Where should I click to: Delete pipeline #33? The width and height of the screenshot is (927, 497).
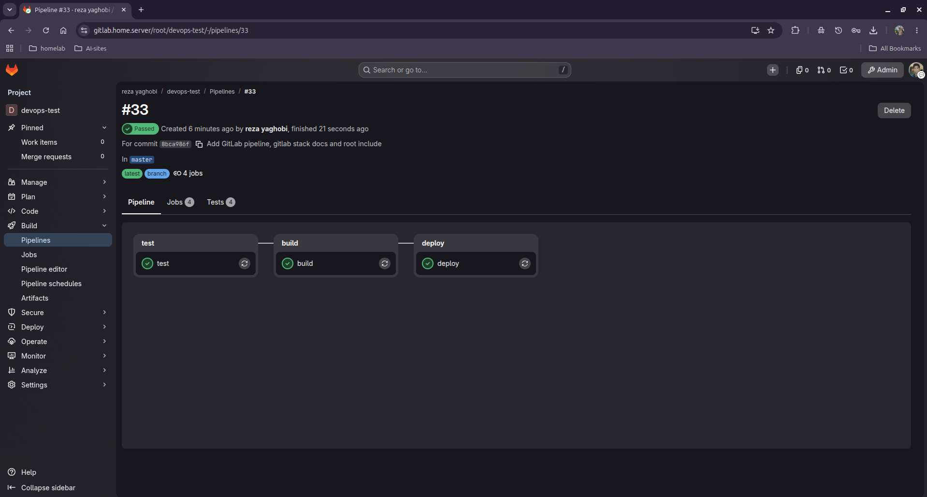tap(894, 110)
